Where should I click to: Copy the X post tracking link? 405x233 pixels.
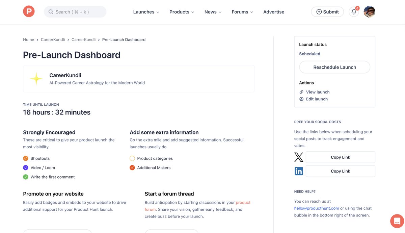coord(341,157)
